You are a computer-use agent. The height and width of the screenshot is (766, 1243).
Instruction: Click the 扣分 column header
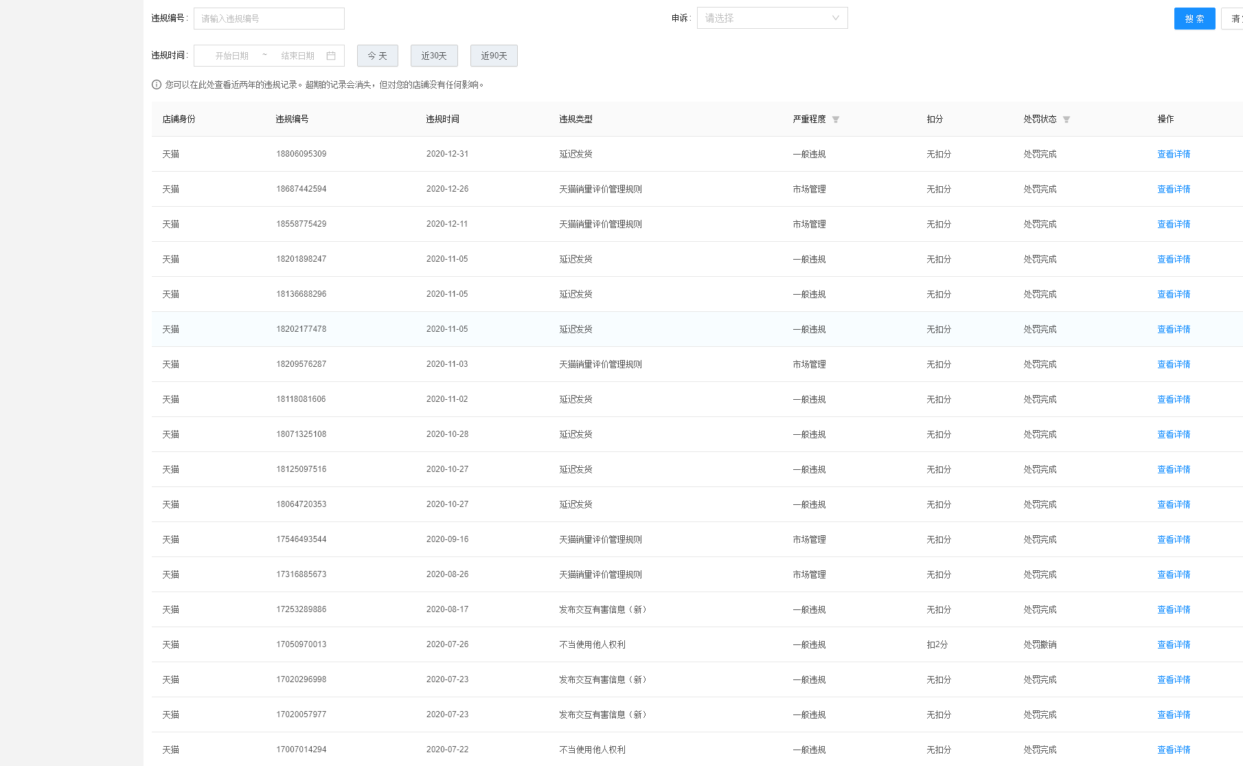tap(935, 119)
